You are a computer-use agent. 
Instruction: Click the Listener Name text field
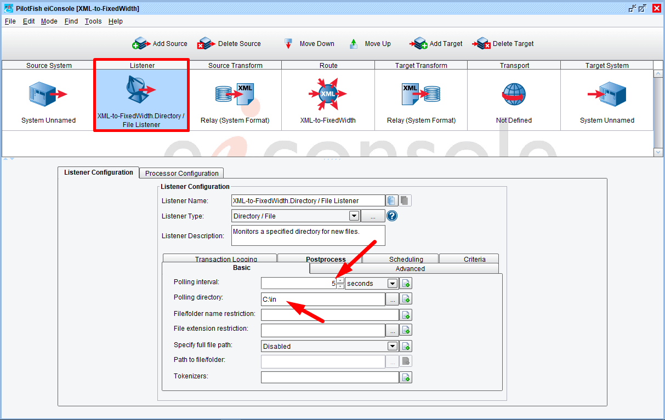[309, 201]
